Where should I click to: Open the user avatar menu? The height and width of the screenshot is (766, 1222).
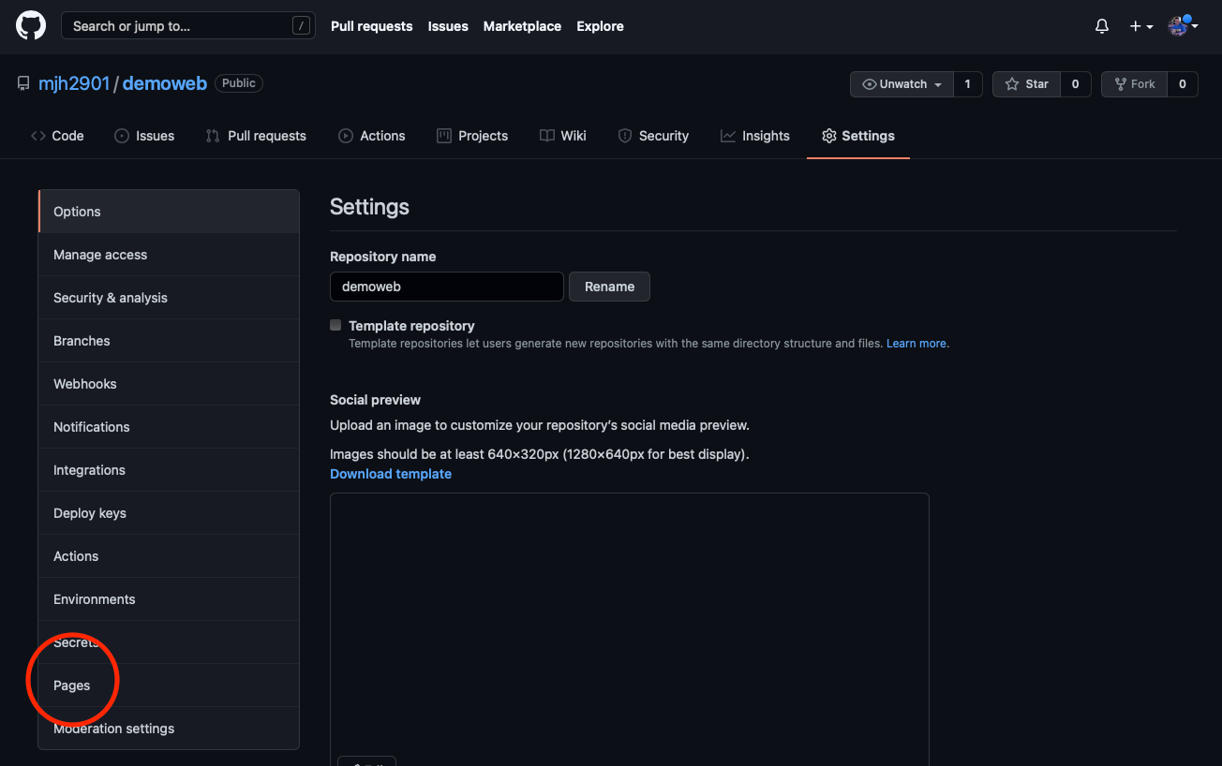[x=1184, y=26]
